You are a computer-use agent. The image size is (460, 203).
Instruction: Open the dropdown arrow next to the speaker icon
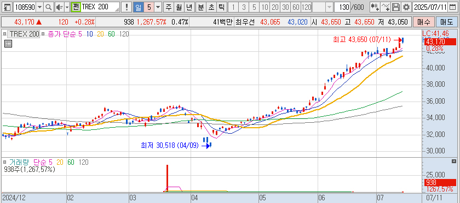[x=67, y=7]
